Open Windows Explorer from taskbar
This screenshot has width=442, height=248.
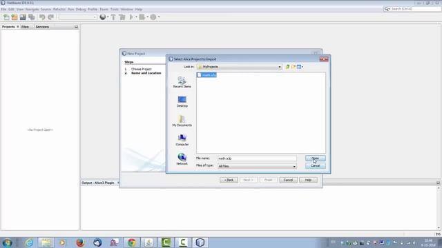(46, 242)
